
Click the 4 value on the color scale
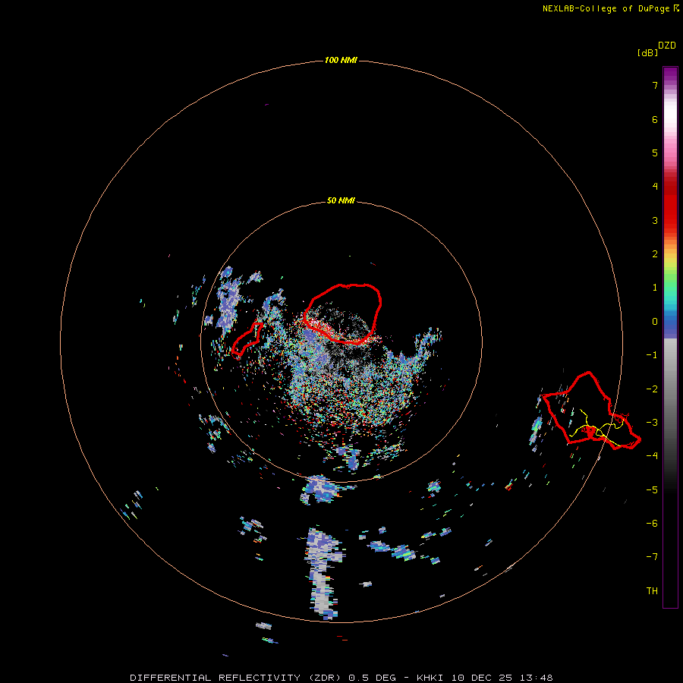coord(655,187)
